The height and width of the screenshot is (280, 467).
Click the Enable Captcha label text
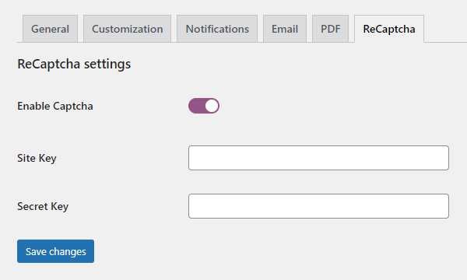55,107
